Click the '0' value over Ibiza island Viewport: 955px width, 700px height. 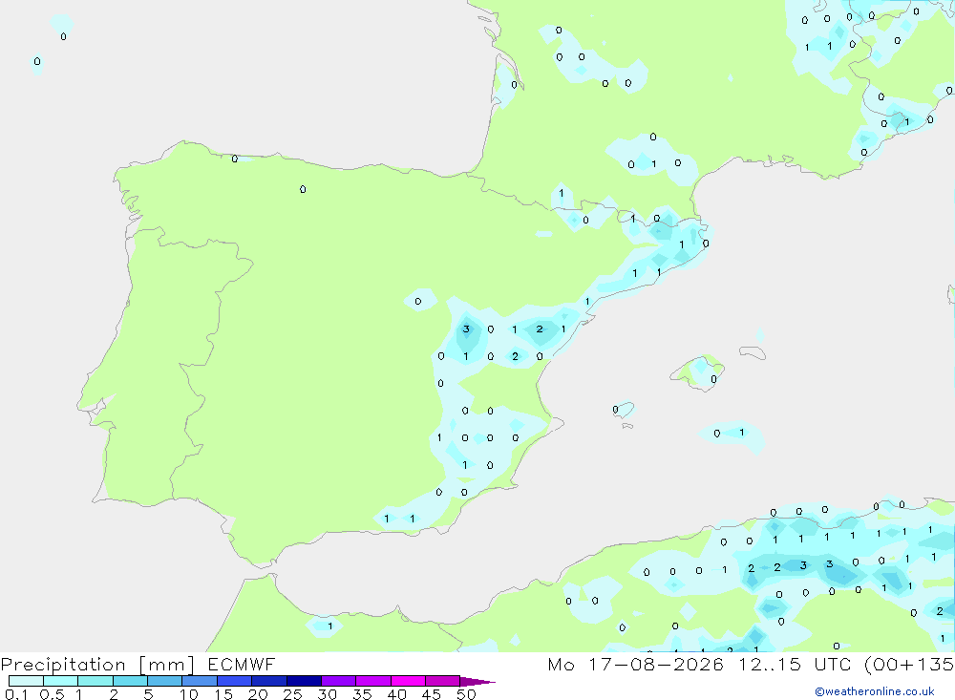pos(615,410)
